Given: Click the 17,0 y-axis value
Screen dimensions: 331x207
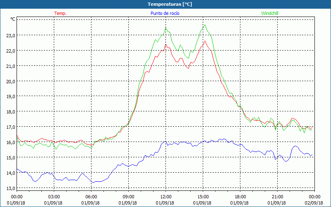Looking at the screenshot, I should pyautogui.click(x=11, y=127).
